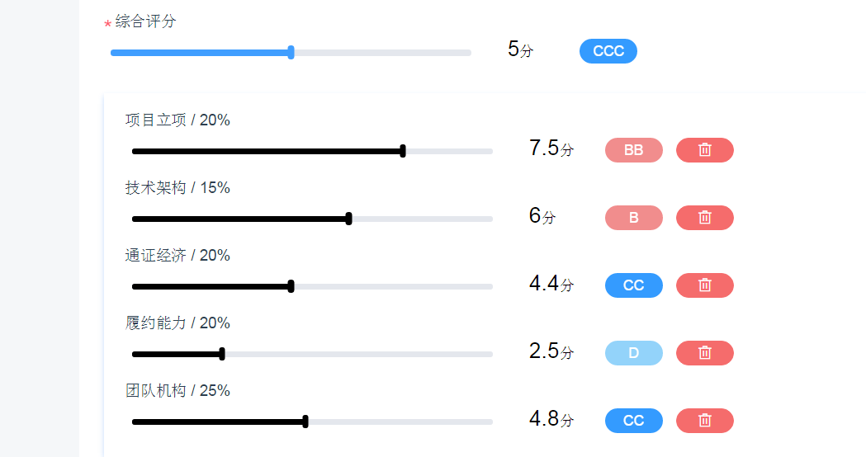Click the 履约能力 slider handle
Image resolution: width=866 pixels, height=457 pixels.
tap(222, 355)
